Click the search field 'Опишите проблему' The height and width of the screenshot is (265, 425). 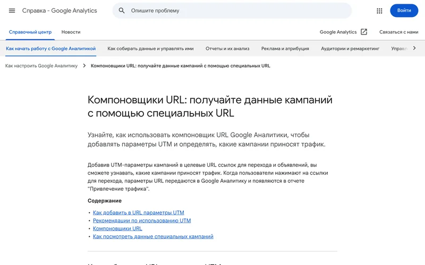232,11
